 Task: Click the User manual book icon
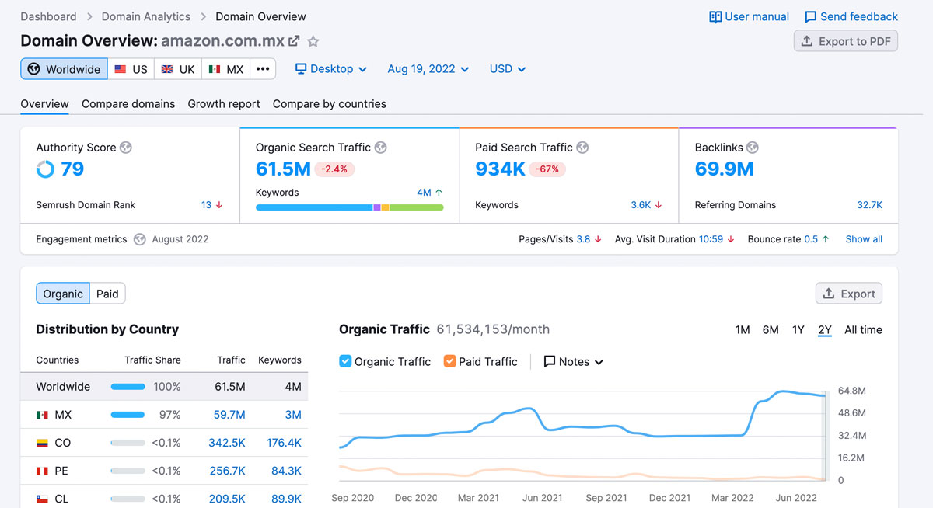(716, 16)
